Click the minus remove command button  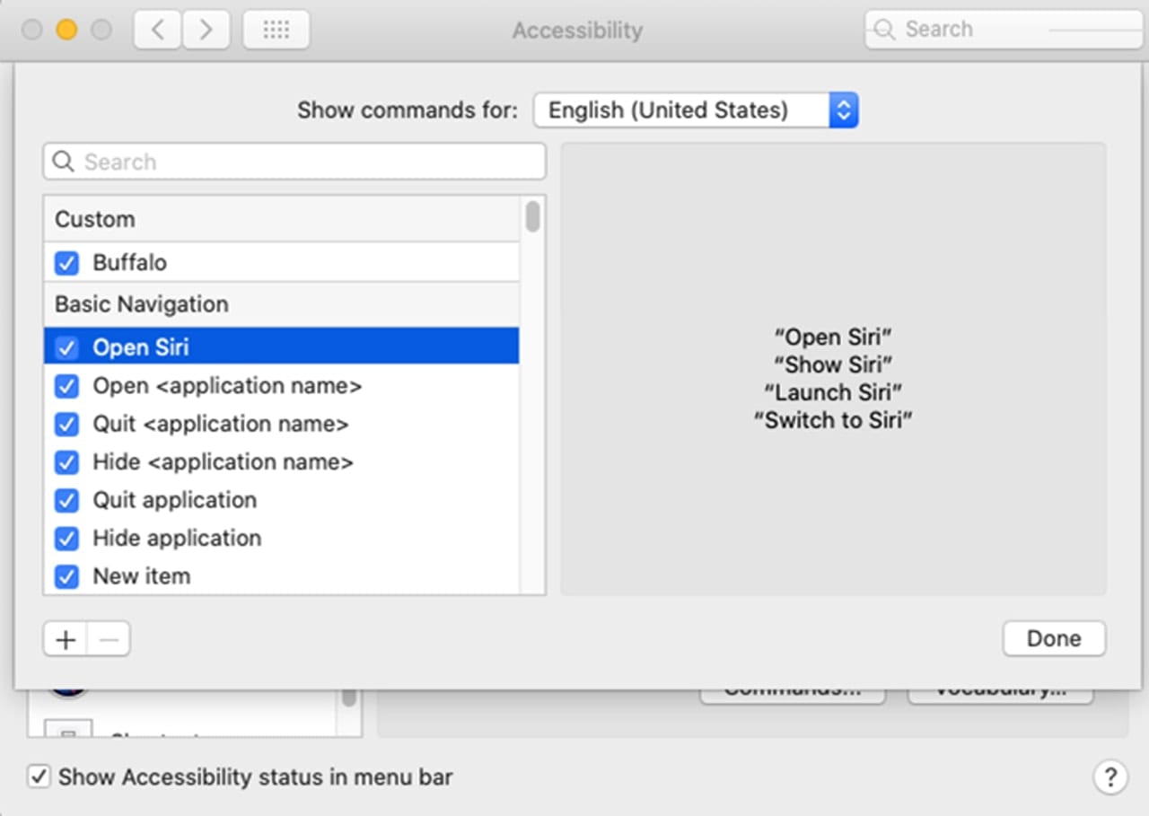click(109, 639)
